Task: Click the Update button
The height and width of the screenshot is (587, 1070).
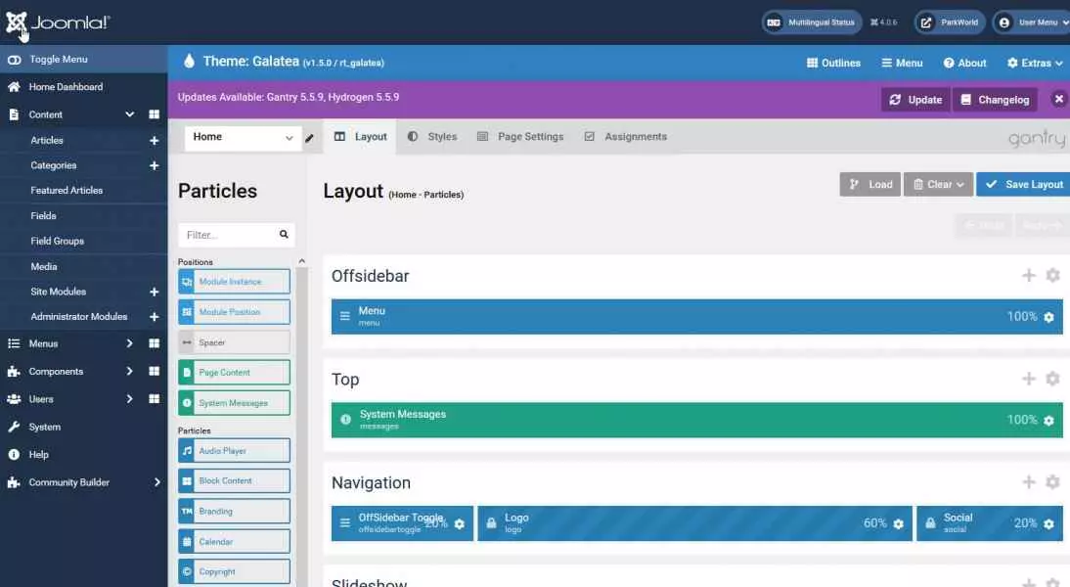Action: [x=915, y=100]
